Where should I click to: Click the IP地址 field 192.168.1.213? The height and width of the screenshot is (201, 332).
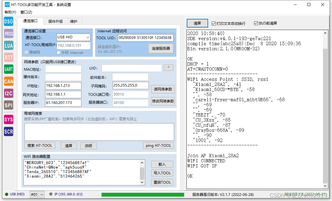[63, 86]
